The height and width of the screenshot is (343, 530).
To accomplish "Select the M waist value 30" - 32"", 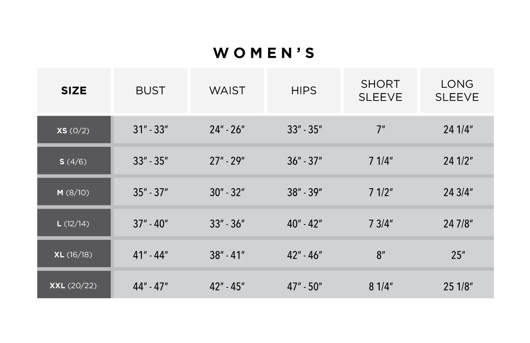I will point(227,192).
